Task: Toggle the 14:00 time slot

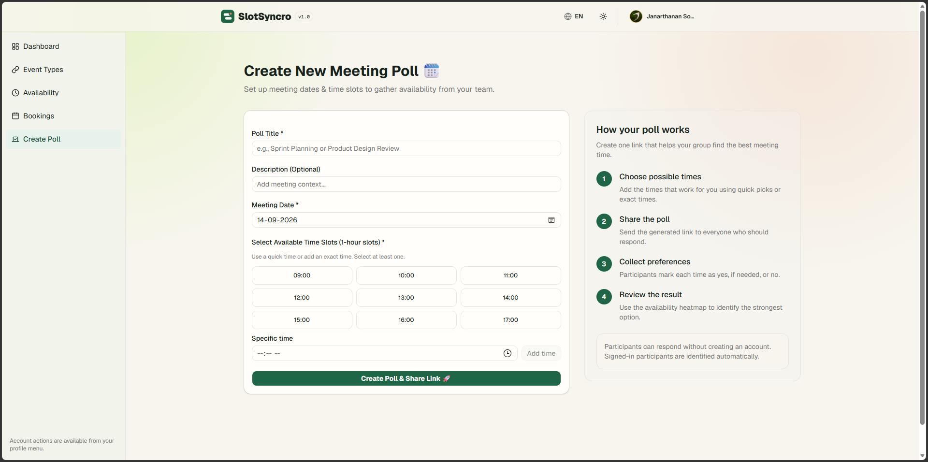Action: pyautogui.click(x=511, y=298)
